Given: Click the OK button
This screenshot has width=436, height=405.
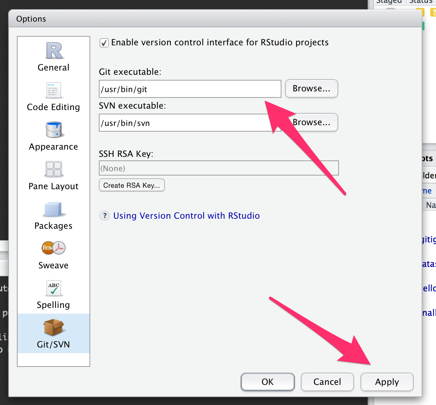Looking at the screenshot, I should pyautogui.click(x=267, y=382).
